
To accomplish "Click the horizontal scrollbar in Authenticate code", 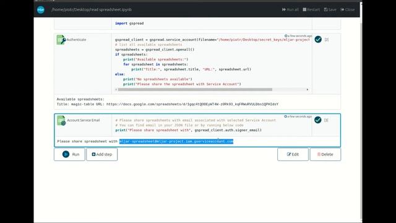I will pos(195,89).
